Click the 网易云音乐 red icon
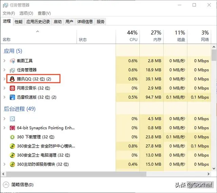Screen dimensions: 217x193 [12, 88]
